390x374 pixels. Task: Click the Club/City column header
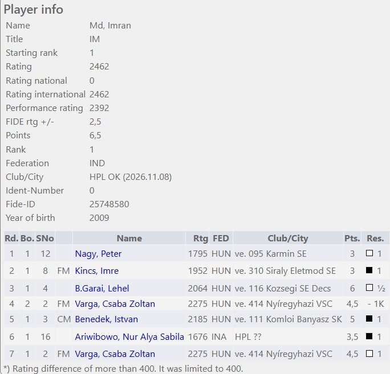[x=288, y=238]
